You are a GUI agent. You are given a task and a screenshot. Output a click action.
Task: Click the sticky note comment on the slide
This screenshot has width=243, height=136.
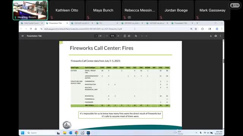[x=61, y=43]
